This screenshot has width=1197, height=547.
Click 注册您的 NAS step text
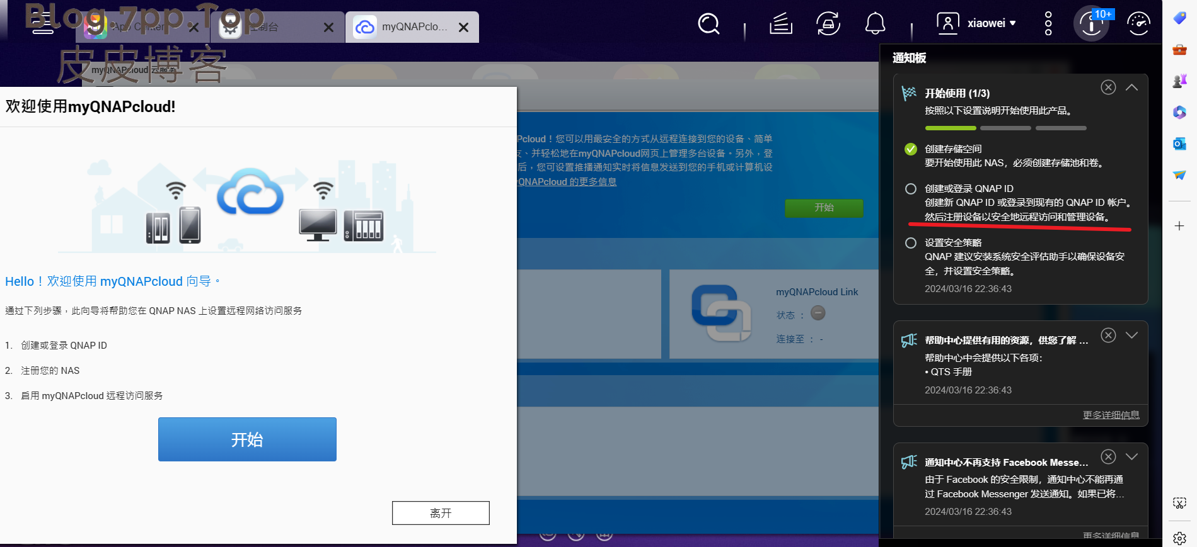[x=50, y=371]
